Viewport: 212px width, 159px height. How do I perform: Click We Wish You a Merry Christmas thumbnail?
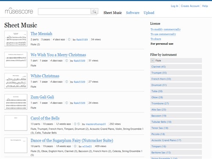pos(16,59)
